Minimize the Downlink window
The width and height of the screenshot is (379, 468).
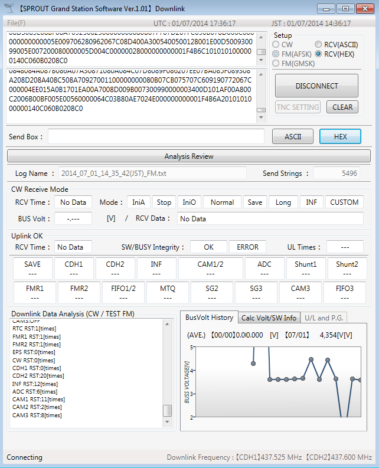(x=326, y=8)
